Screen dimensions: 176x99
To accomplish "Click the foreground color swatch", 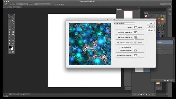I will (x=10, y=46).
